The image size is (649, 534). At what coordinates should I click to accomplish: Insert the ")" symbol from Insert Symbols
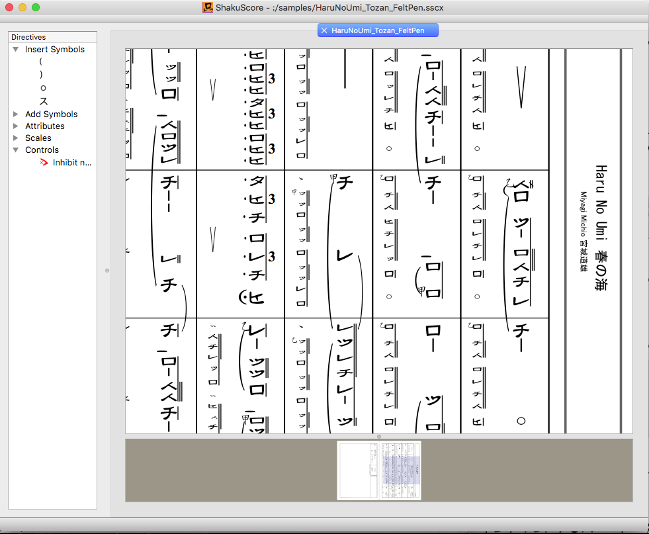point(41,75)
